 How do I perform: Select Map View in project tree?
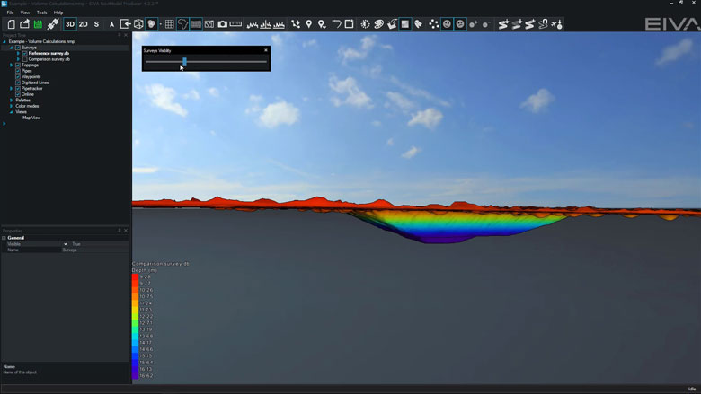[31, 118]
